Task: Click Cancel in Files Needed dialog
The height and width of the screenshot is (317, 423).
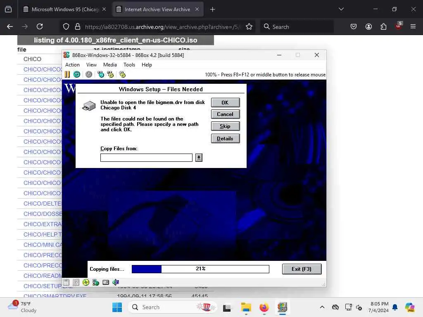Action: (x=225, y=114)
